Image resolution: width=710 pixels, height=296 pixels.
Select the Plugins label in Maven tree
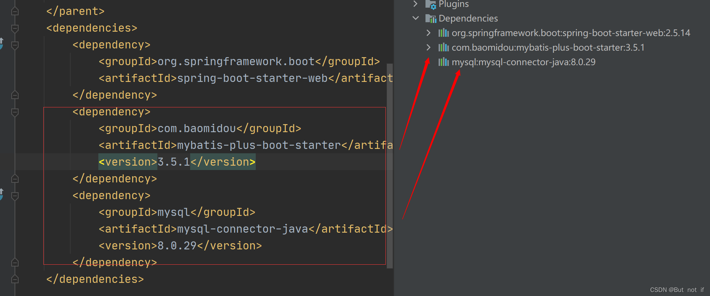pos(454,4)
